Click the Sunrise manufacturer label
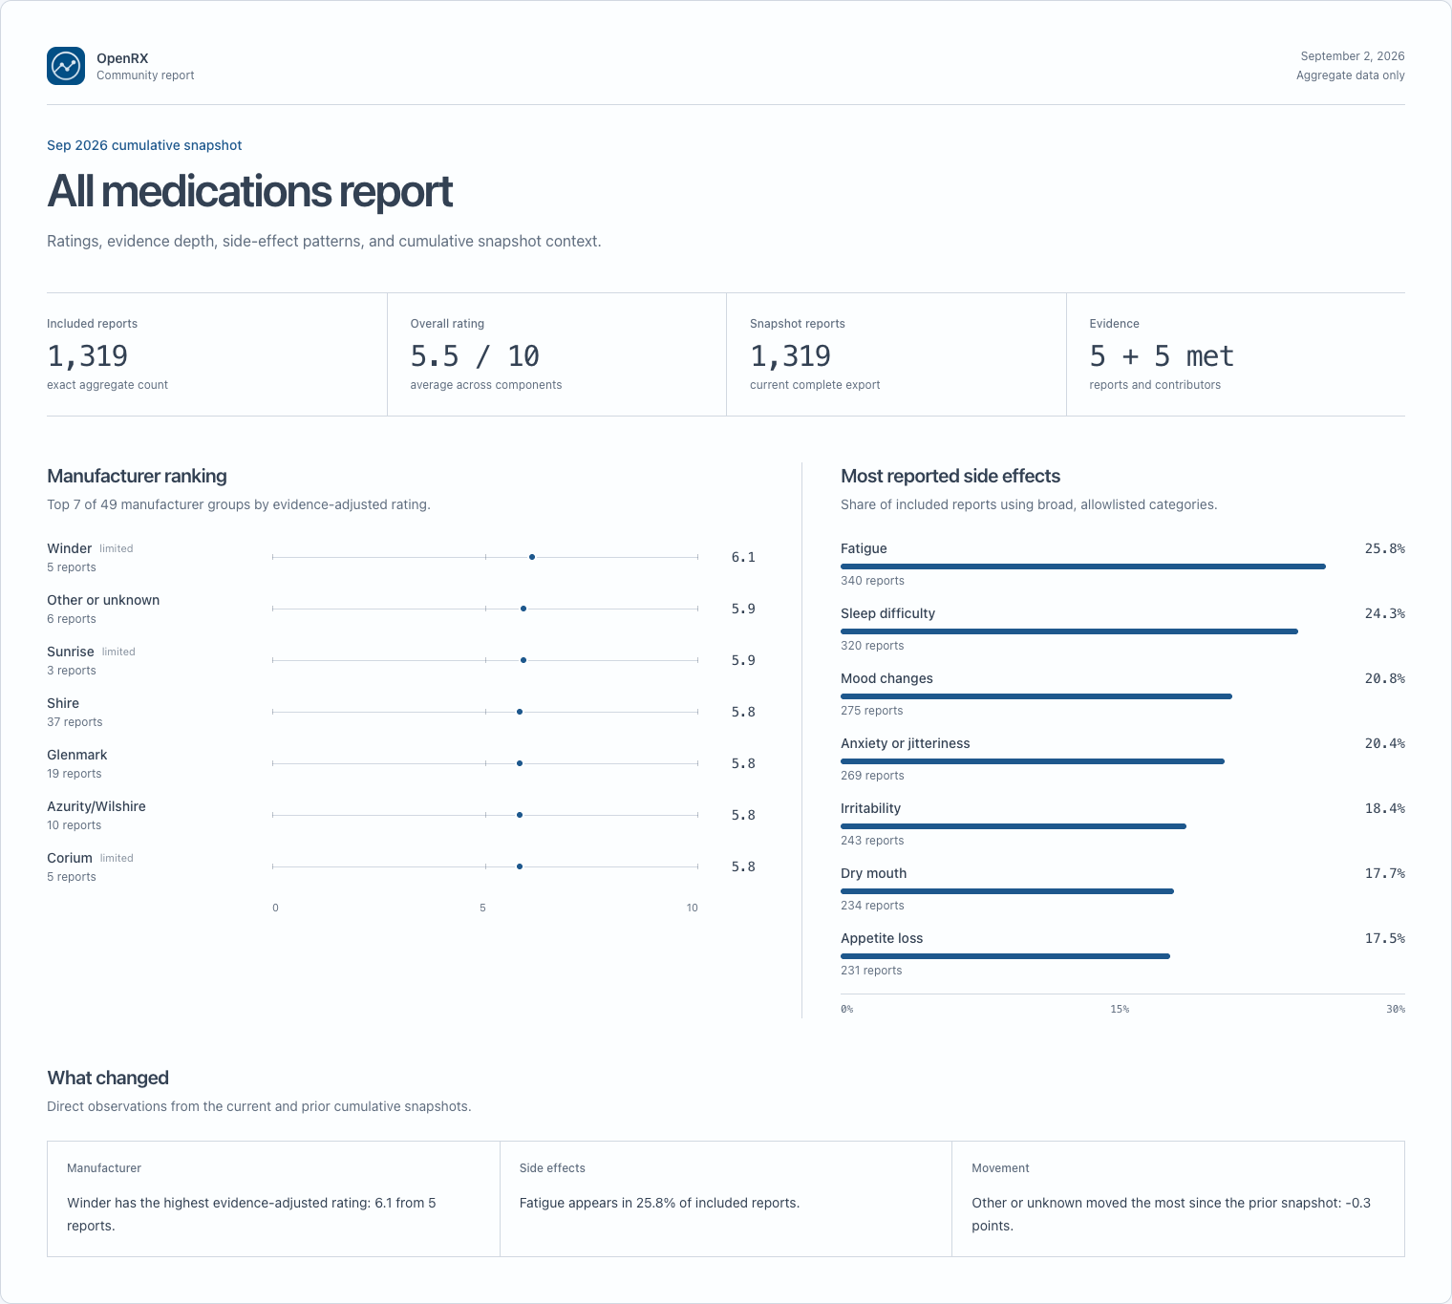The width and height of the screenshot is (1452, 1304). click(x=71, y=652)
